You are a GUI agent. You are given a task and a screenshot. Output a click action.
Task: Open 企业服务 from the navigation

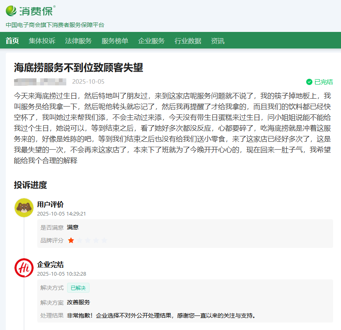(x=151, y=41)
